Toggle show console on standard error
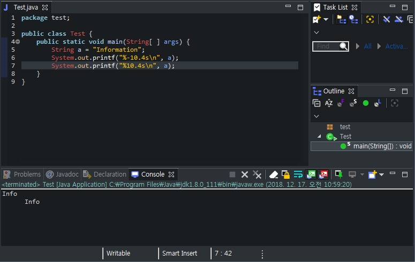415x262 pixels. coord(323,174)
